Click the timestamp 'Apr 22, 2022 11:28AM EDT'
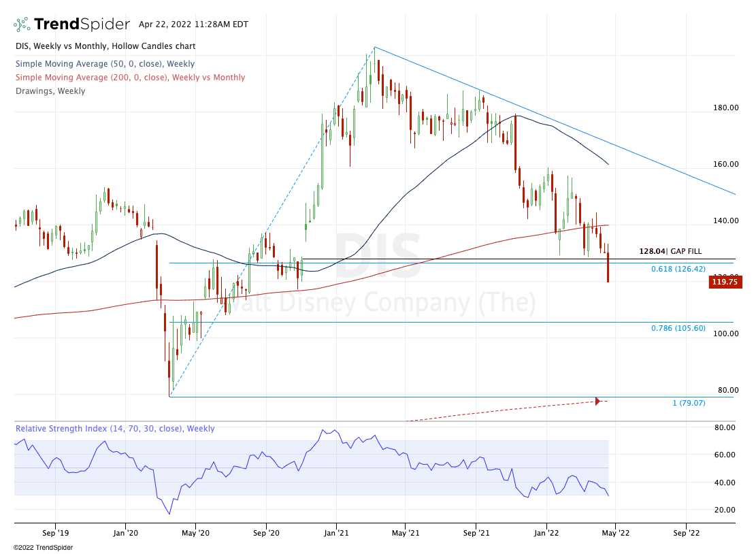The width and height of the screenshot is (756, 554). pos(193,24)
